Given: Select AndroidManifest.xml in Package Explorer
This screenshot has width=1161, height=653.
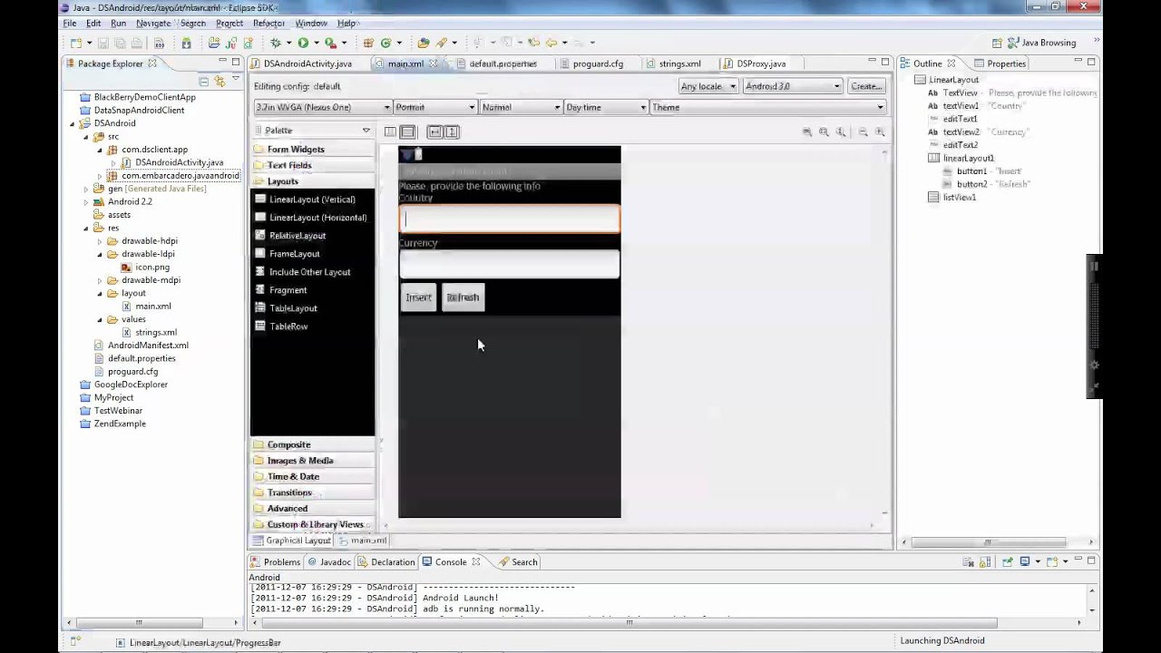Looking at the screenshot, I should click(148, 346).
